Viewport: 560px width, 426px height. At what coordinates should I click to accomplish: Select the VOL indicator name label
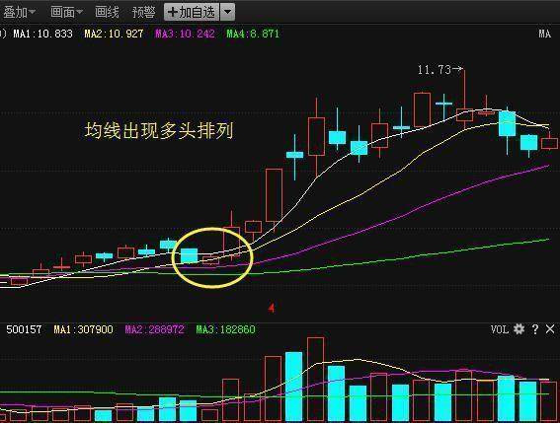[x=500, y=329]
